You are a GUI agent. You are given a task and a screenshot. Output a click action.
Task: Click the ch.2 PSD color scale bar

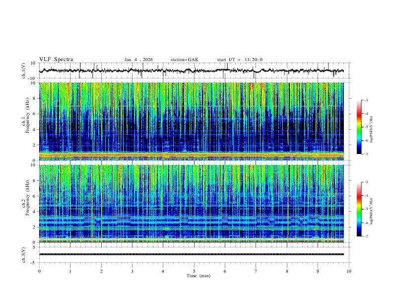tap(359, 209)
